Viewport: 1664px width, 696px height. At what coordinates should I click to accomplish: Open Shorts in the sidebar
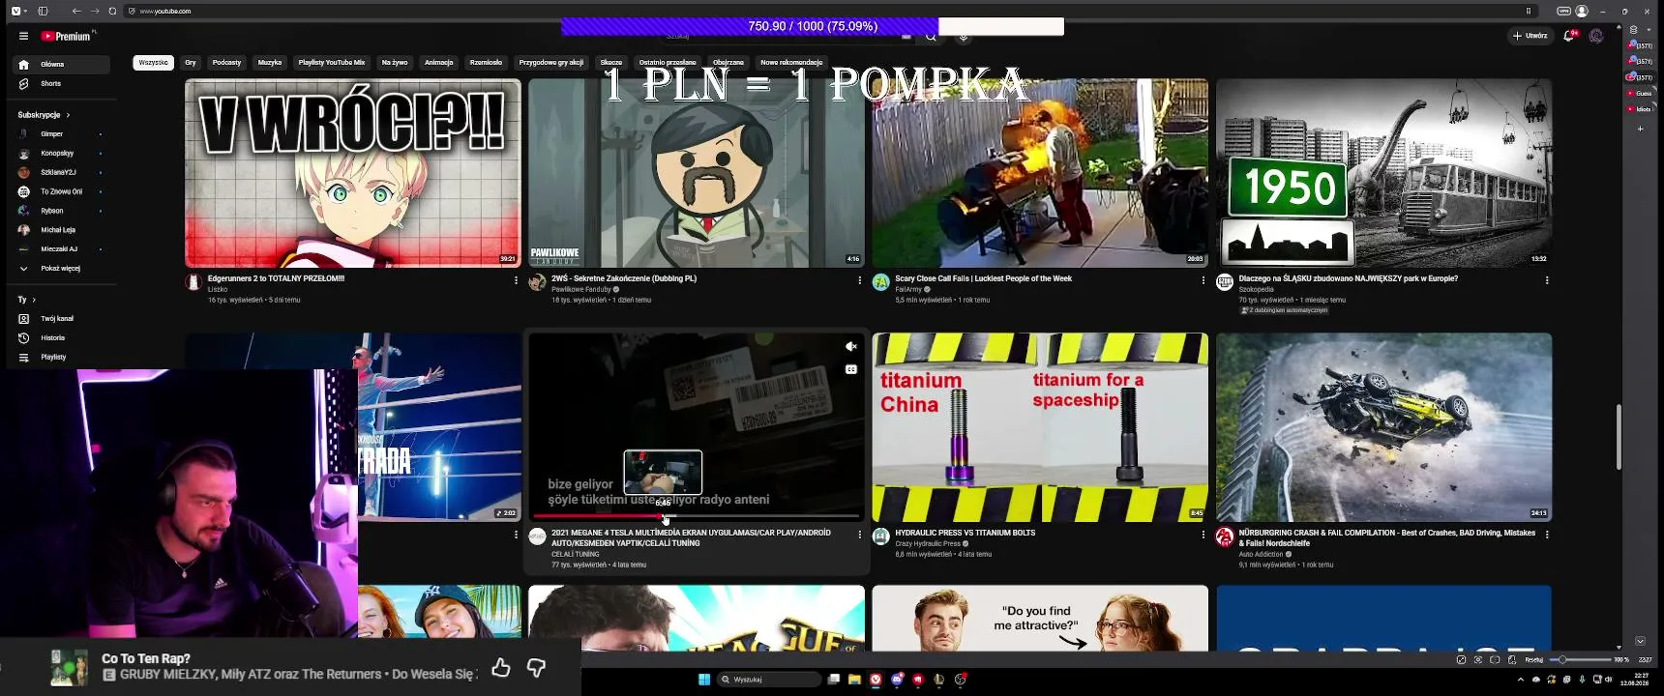[x=61, y=84]
